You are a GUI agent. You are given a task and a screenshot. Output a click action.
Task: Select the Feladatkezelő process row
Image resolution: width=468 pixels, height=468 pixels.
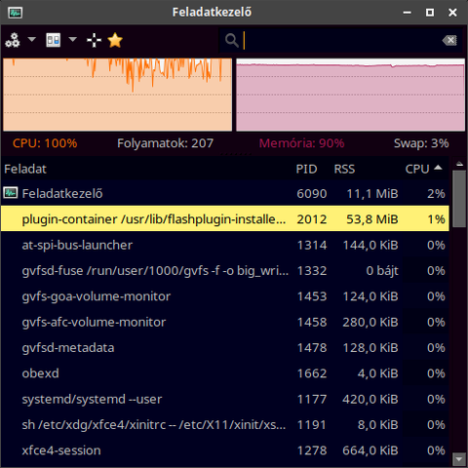tap(225, 193)
